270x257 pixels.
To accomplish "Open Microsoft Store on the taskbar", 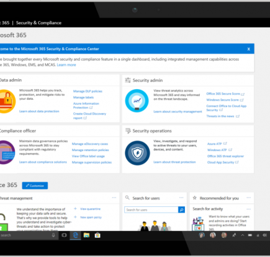I will [97, 235].
